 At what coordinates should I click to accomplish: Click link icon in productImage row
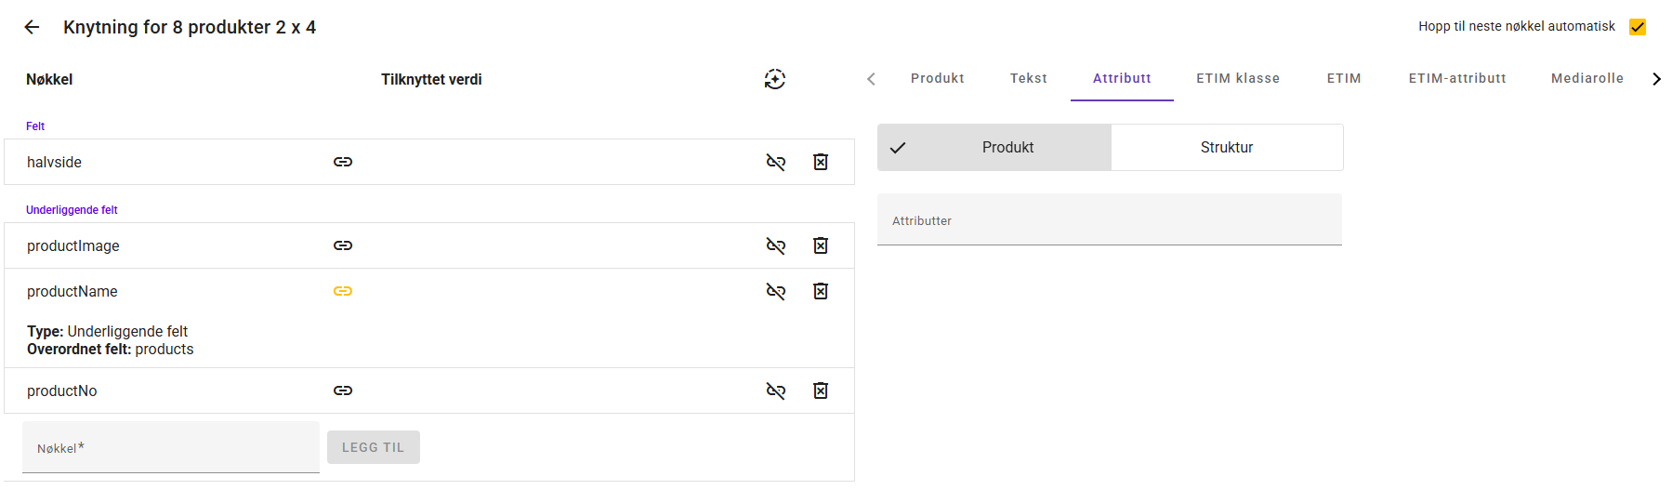tap(343, 245)
